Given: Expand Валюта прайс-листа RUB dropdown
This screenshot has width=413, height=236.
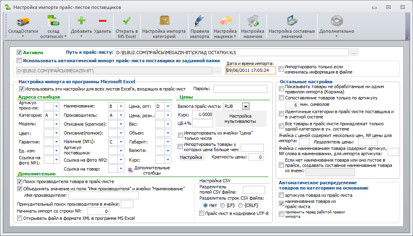Looking at the screenshot, I should pos(246,106).
